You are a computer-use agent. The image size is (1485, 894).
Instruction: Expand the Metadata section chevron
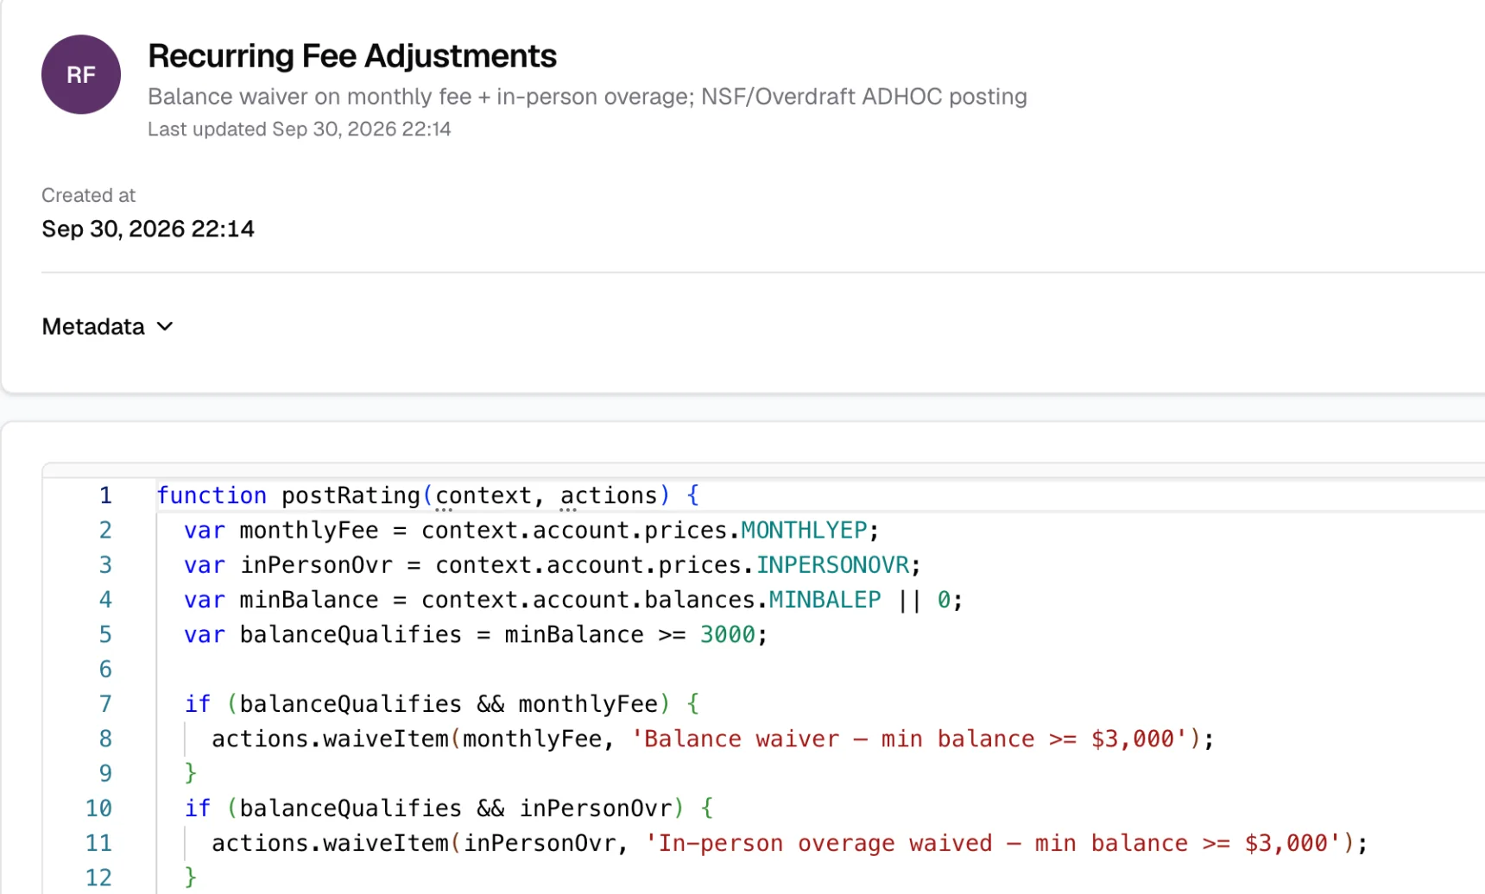pyautogui.click(x=165, y=326)
